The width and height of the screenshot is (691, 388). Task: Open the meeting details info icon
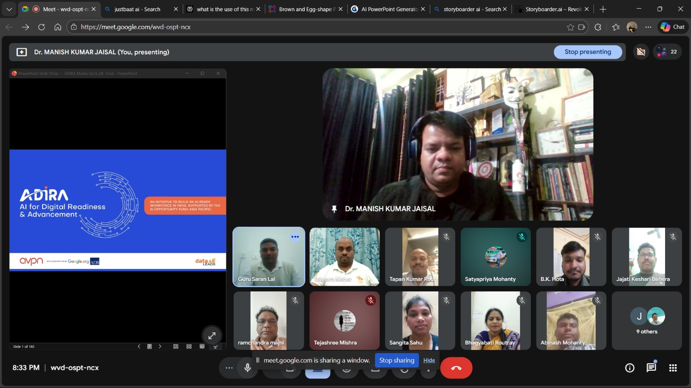click(630, 368)
